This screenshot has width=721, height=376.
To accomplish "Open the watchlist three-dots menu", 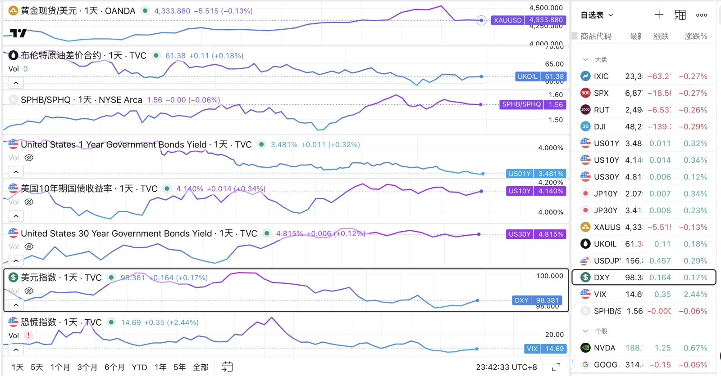I will [x=701, y=15].
